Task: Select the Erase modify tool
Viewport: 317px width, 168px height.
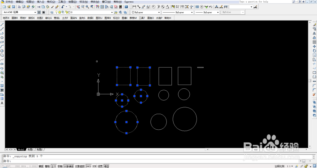Action: tap(314, 24)
